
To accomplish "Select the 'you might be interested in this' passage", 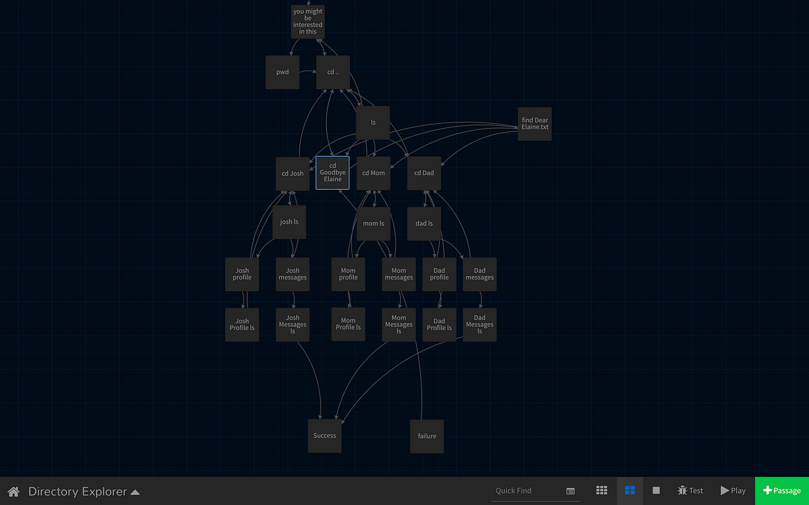I will coord(307,21).
